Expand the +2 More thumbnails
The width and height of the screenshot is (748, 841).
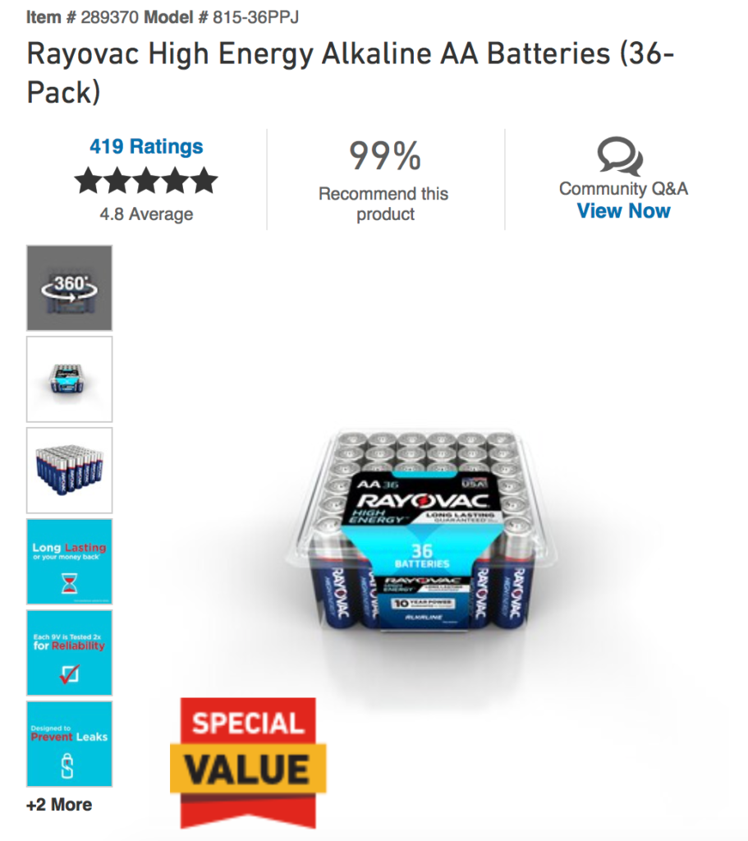(x=59, y=805)
